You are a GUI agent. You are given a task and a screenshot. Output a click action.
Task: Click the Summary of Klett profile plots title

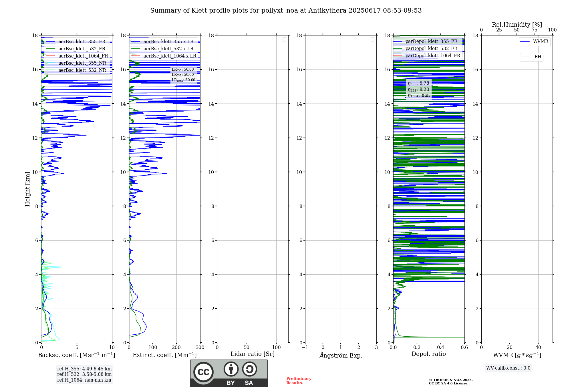click(x=286, y=11)
